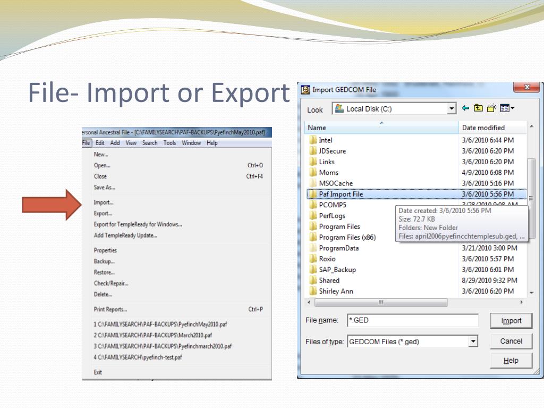Click the Moms folder icon
This screenshot has width=544, height=408.
click(x=313, y=173)
